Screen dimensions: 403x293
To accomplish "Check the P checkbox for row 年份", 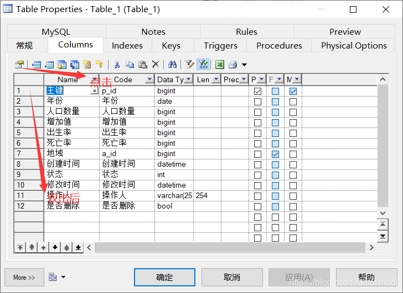I will [x=257, y=102].
